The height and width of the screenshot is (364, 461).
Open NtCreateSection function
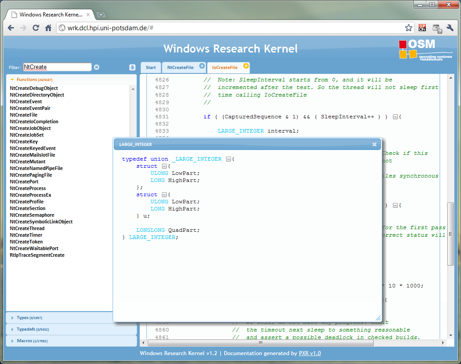coord(28,208)
